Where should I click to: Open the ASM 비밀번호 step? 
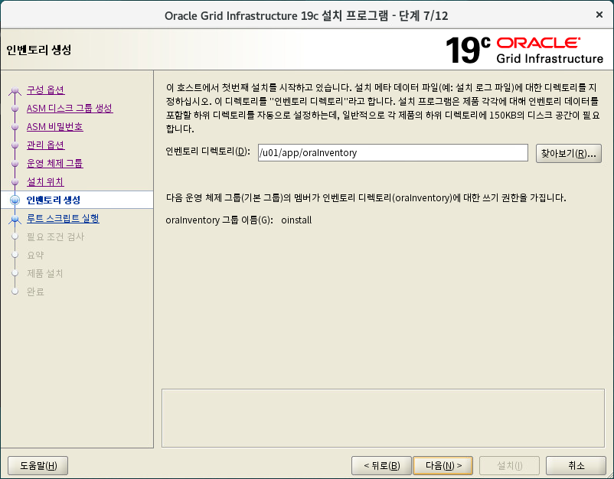(55, 126)
